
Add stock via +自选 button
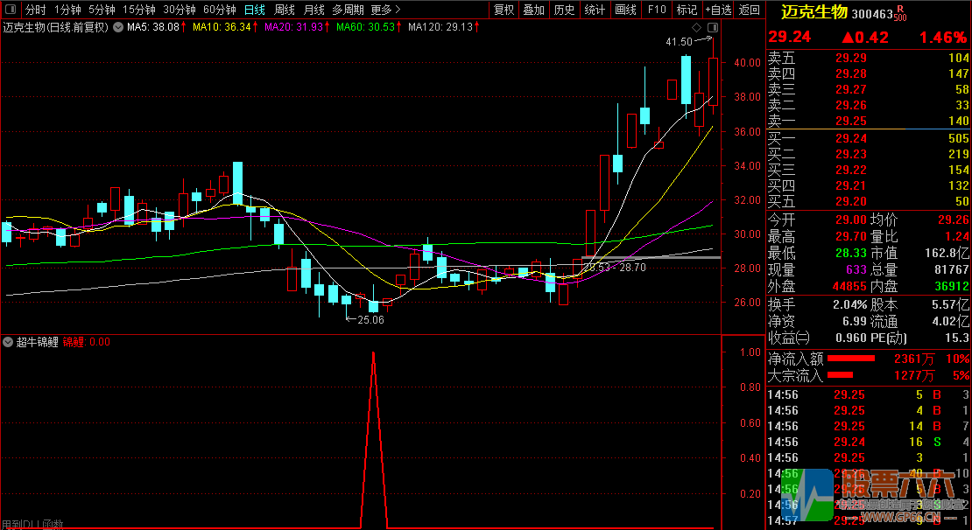click(x=718, y=10)
